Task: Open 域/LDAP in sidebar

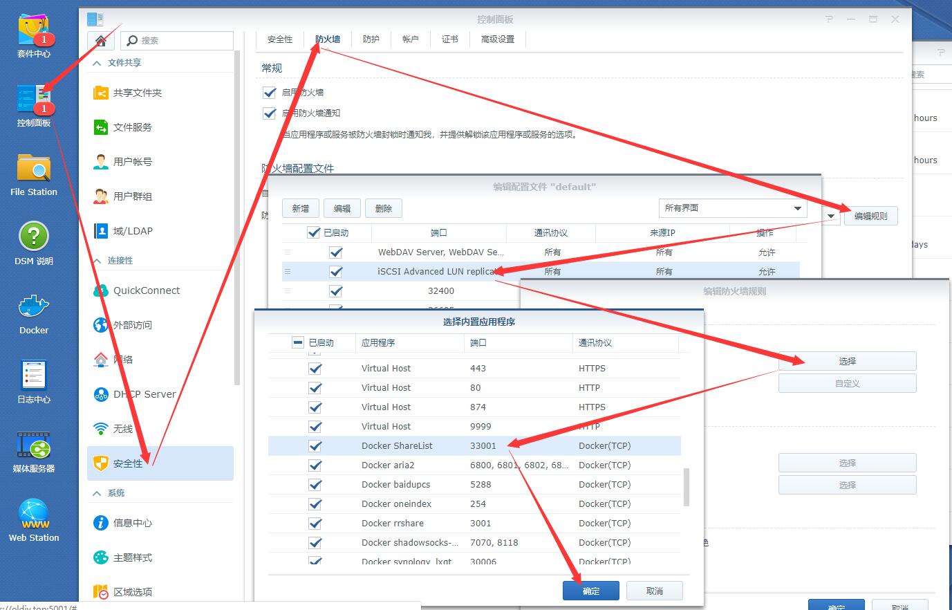Action: pyautogui.click(x=160, y=231)
